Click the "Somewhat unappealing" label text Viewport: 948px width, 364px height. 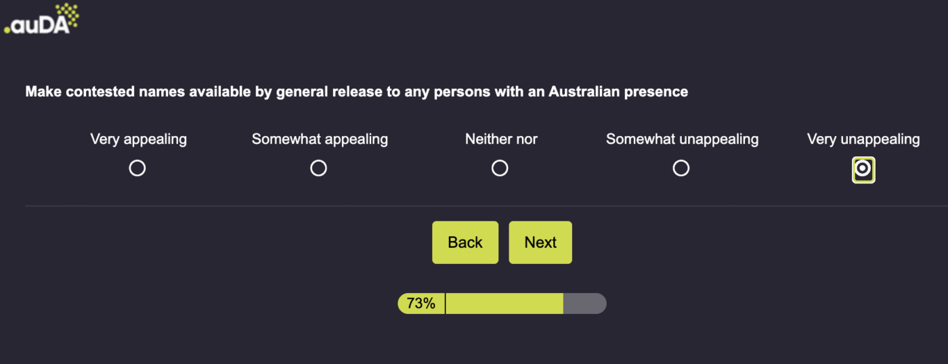[x=682, y=139]
